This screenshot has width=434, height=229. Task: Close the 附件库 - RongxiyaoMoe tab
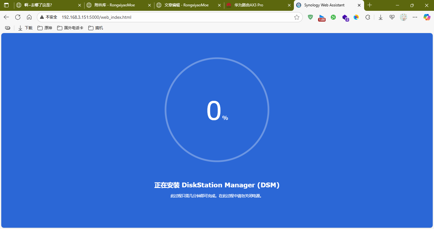[149, 5]
